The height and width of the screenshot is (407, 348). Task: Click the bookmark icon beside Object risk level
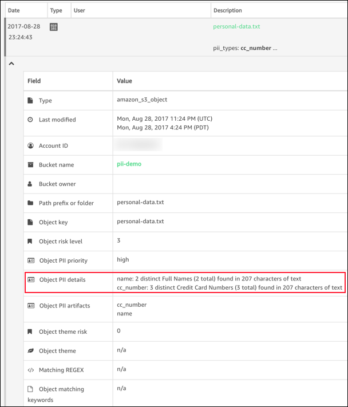[x=30, y=241]
